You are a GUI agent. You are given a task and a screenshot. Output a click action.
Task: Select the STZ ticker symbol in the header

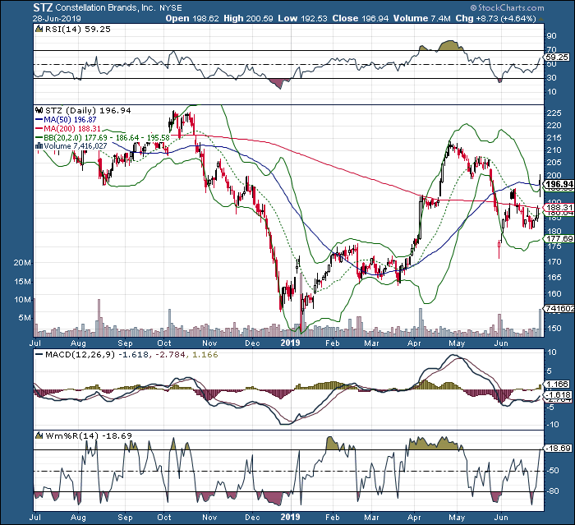tap(43, 7)
